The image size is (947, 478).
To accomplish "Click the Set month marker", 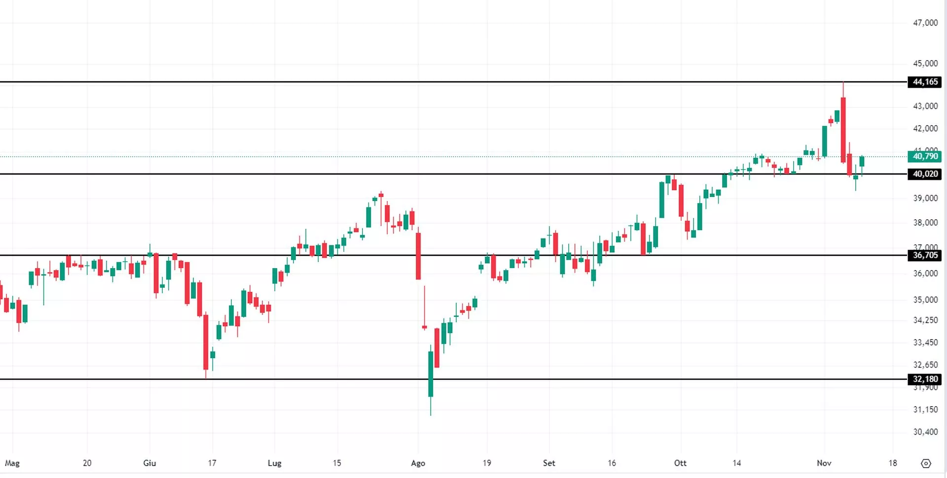I will pyautogui.click(x=549, y=463).
